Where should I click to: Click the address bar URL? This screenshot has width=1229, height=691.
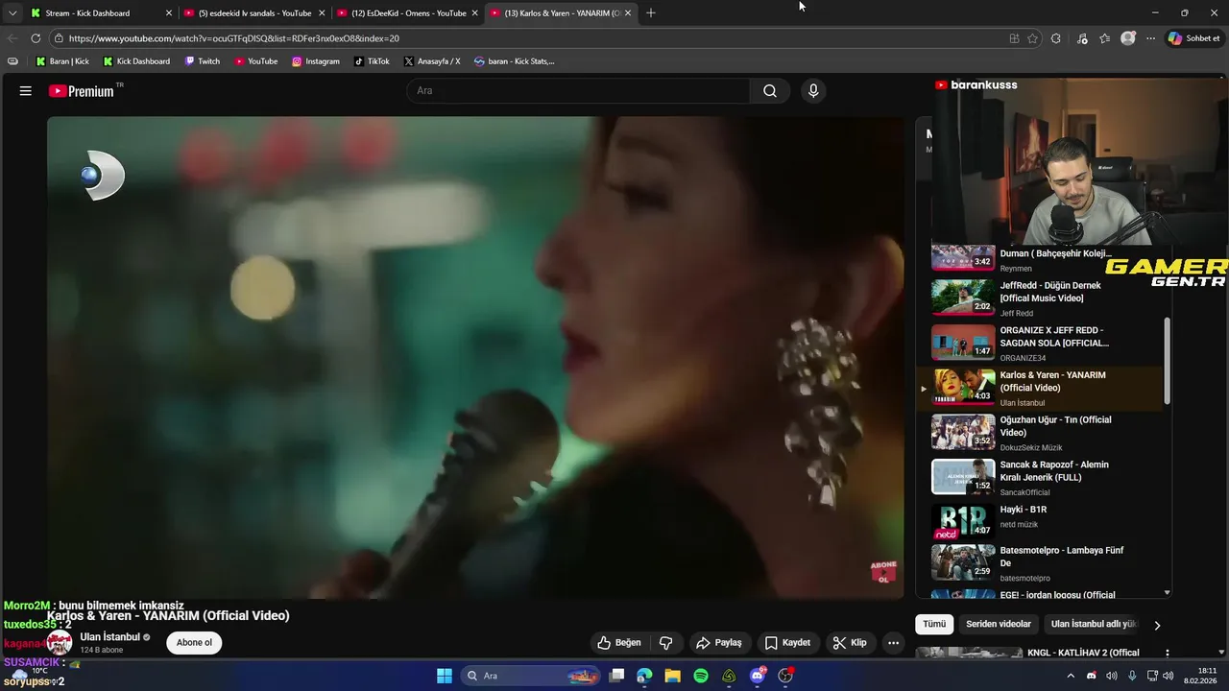point(234,38)
